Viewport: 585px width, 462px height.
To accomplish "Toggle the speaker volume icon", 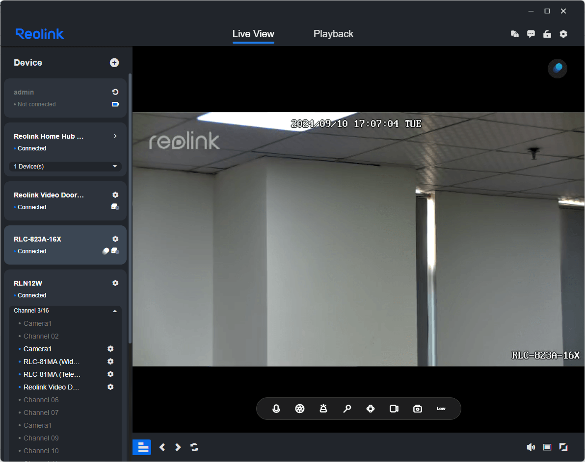I will click(x=531, y=447).
